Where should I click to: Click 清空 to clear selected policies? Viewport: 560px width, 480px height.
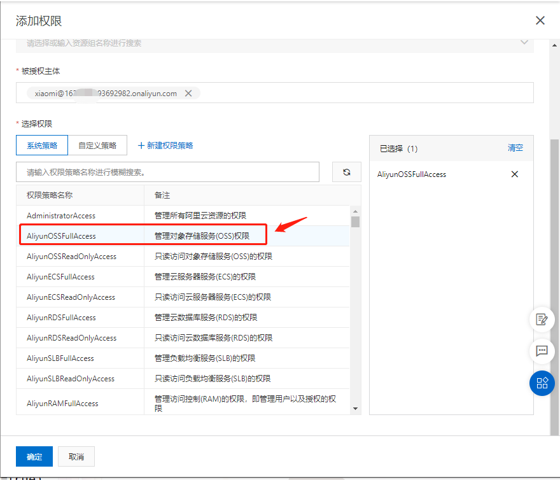(515, 148)
